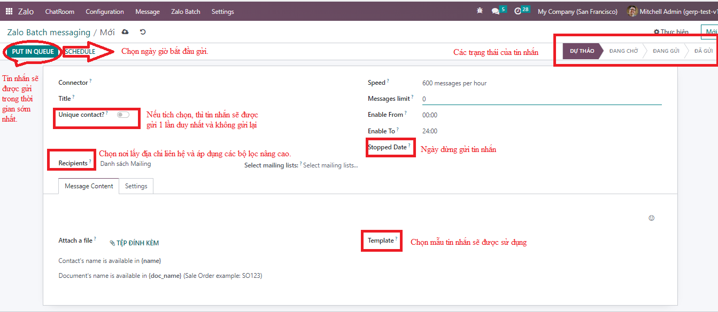Switch to the Settings form tab
Image resolution: width=718 pixels, height=312 pixels.
coord(136,186)
